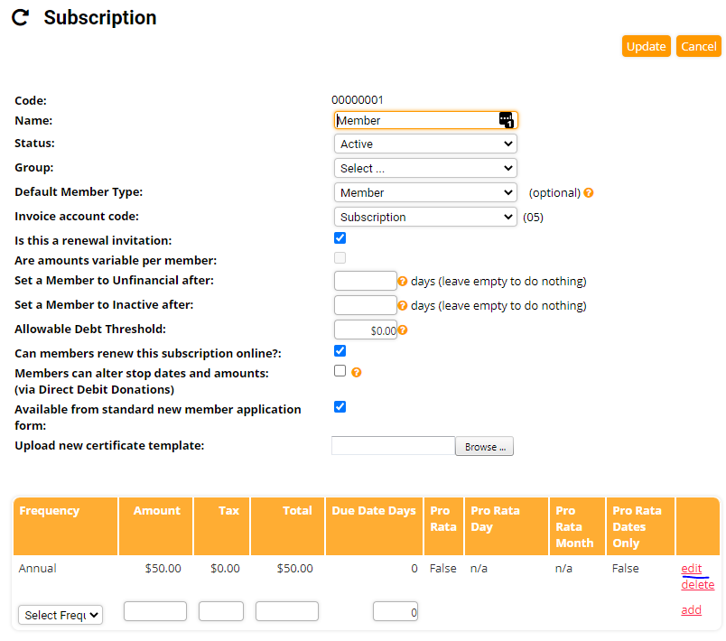
Task: Click help icon for Inactive after days
Action: point(405,305)
